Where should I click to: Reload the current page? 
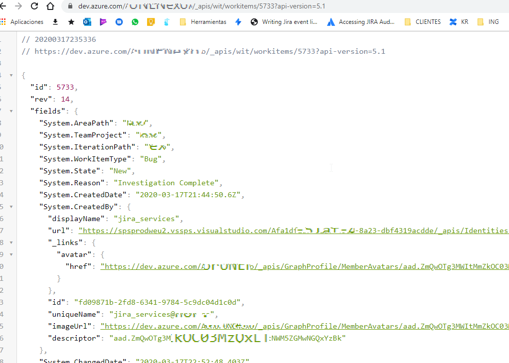[x=34, y=6]
